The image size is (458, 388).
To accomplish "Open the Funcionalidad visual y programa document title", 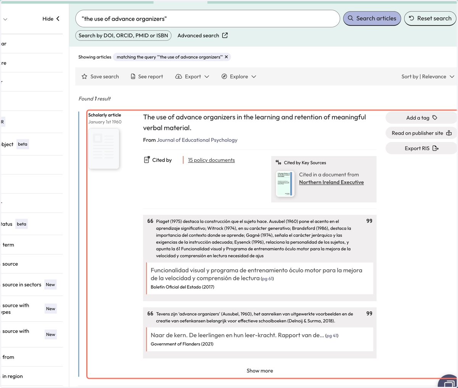I will click(x=256, y=274).
